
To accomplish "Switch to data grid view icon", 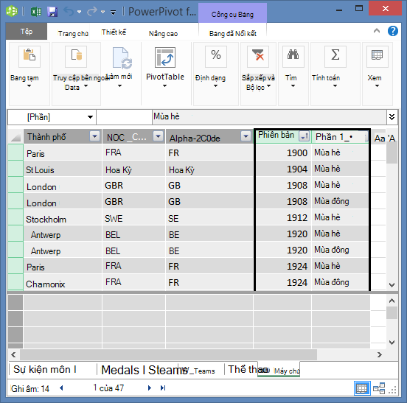I will [x=362, y=388].
